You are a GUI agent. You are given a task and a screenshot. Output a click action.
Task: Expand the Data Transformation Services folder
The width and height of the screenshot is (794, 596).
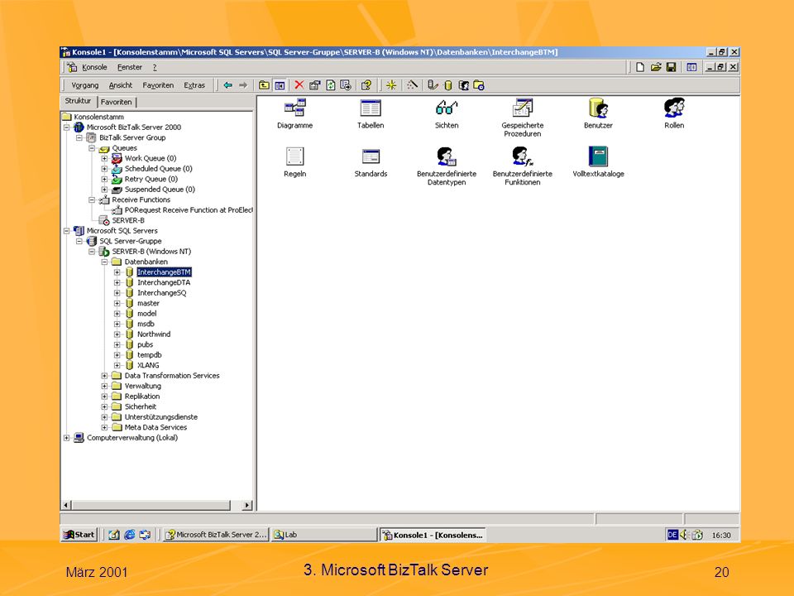click(x=104, y=376)
